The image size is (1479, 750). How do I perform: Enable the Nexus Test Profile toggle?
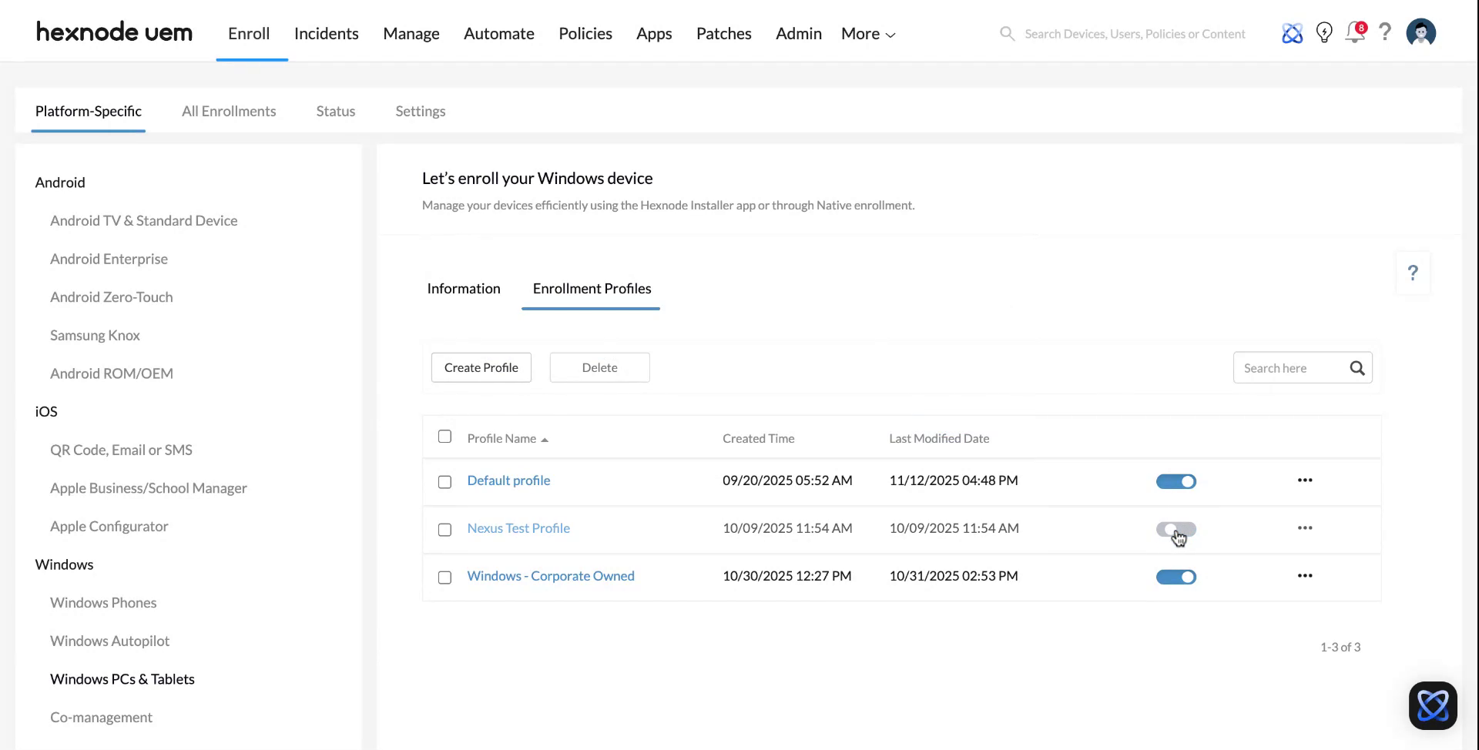point(1175,530)
